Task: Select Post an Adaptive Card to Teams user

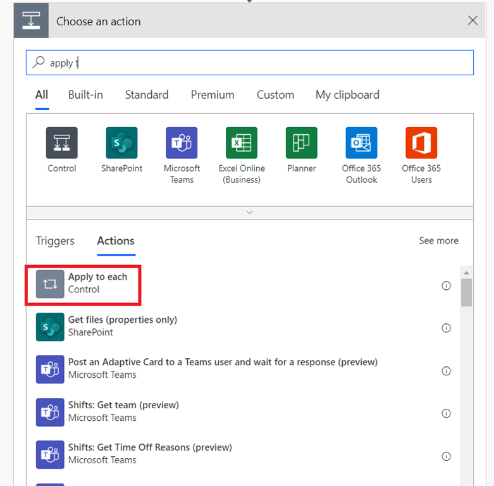Action: click(244, 370)
